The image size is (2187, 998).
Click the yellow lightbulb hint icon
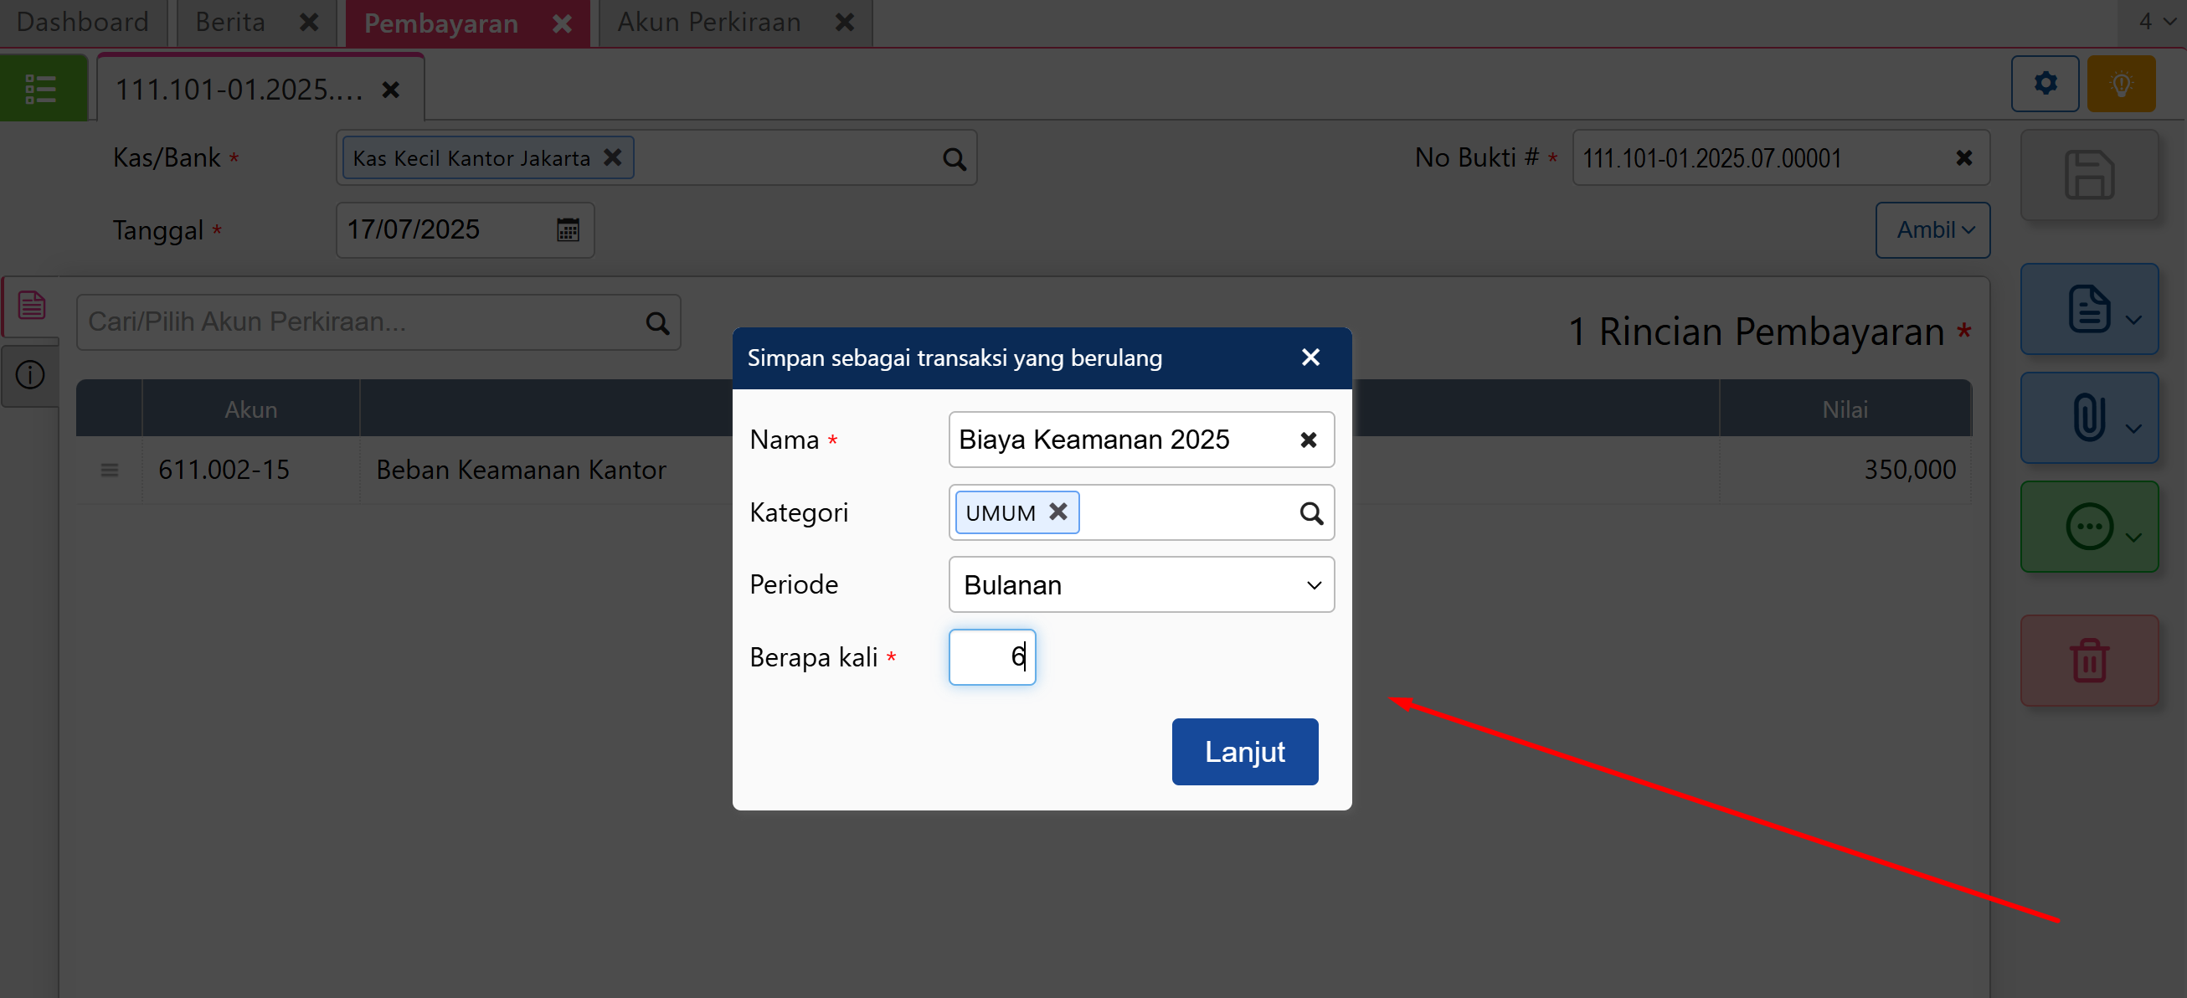tap(2120, 83)
